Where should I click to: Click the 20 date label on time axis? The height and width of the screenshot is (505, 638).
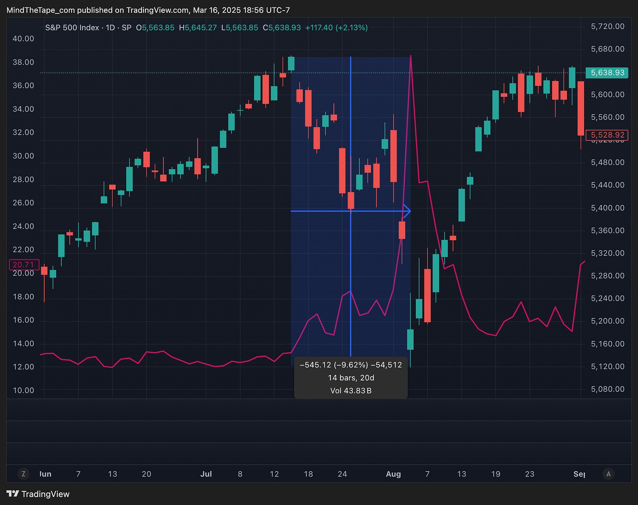coord(146,474)
